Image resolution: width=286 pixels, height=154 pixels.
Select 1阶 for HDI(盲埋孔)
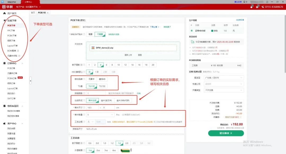point(97,72)
